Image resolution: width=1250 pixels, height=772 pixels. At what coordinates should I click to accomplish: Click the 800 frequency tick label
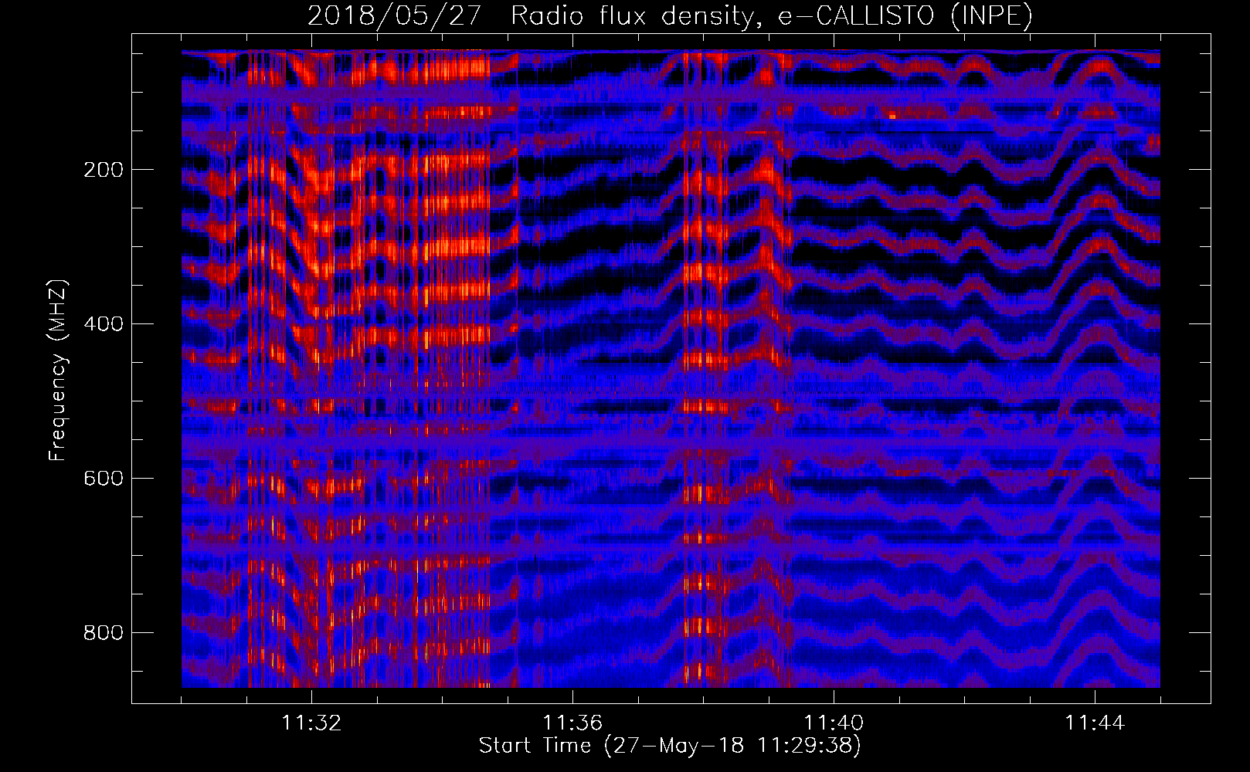(x=103, y=633)
